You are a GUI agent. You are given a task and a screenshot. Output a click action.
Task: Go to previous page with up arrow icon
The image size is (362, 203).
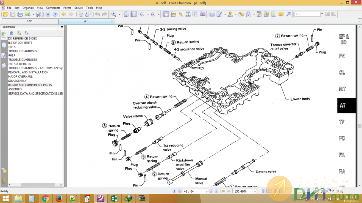coord(48,14)
